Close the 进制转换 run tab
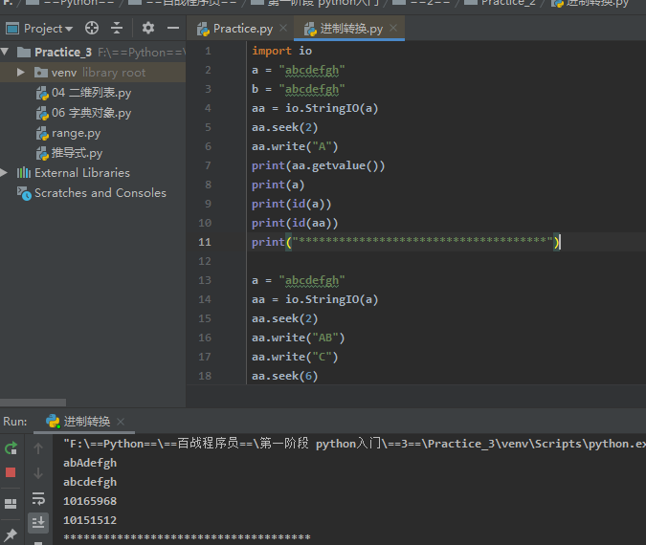 (121, 422)
